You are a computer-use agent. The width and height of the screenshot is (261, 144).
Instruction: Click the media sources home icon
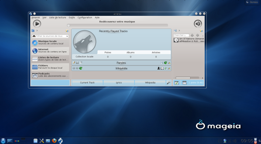(x=33, y=31)
